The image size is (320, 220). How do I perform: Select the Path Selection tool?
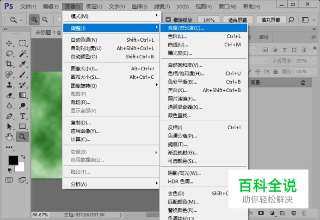pyautogui.click(x=9, y=126)
